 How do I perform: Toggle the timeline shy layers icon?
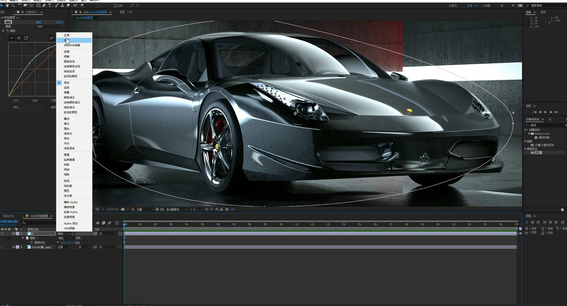(98, 223)
